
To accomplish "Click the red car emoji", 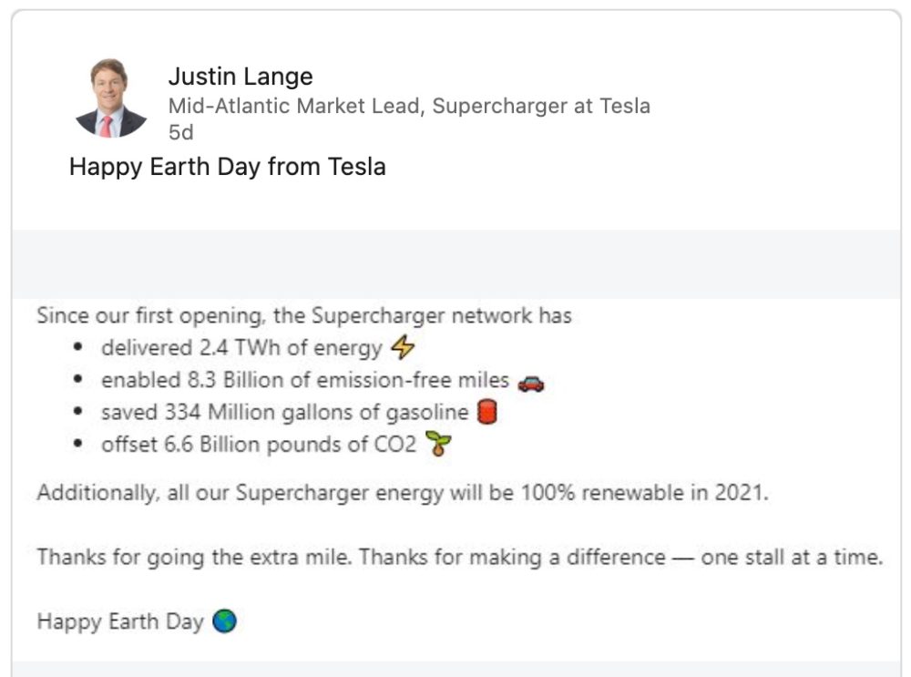I will (x=530, y=382).
